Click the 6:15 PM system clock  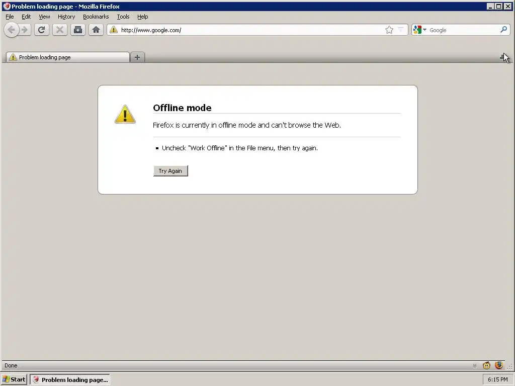(x=497, y=379)
